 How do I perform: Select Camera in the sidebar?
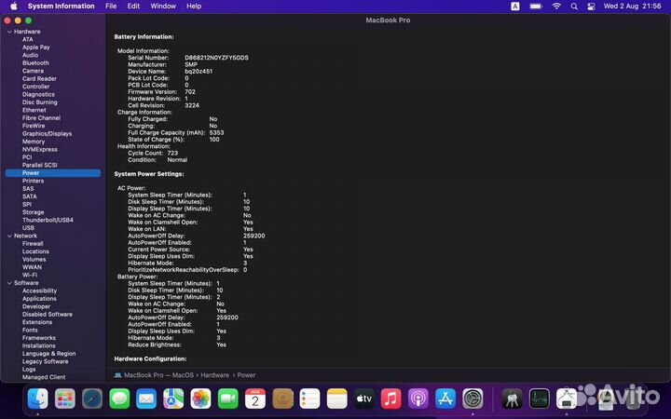pos(33,71)
